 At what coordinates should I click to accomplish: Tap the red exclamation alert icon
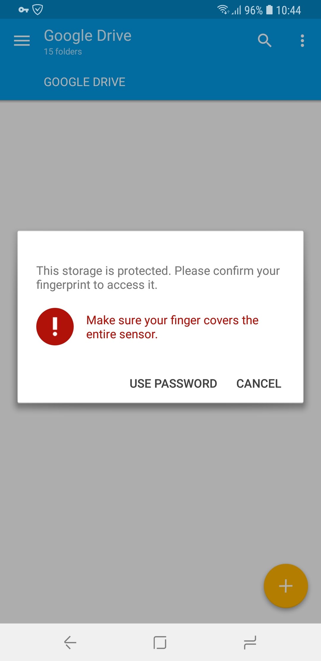(x=55, y=327)
